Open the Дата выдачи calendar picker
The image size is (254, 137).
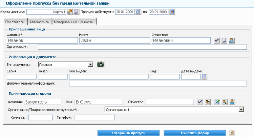tap(204, 77)
